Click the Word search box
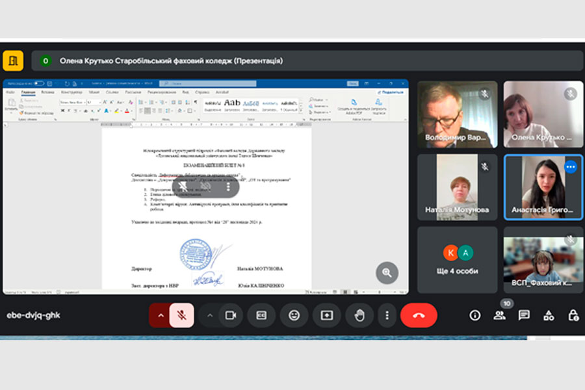585x390 pixels. point(207,84)
